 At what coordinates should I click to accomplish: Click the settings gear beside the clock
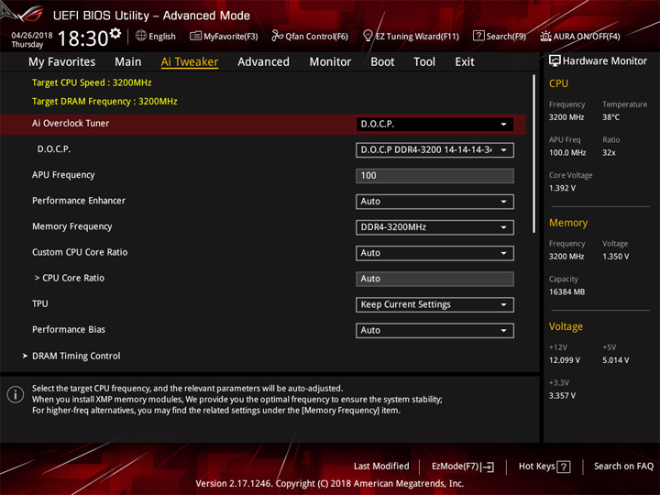point(115,33)
